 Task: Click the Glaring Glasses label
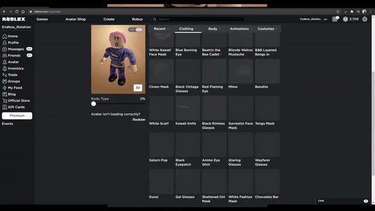pyautogui.click(x=234, y=162)
